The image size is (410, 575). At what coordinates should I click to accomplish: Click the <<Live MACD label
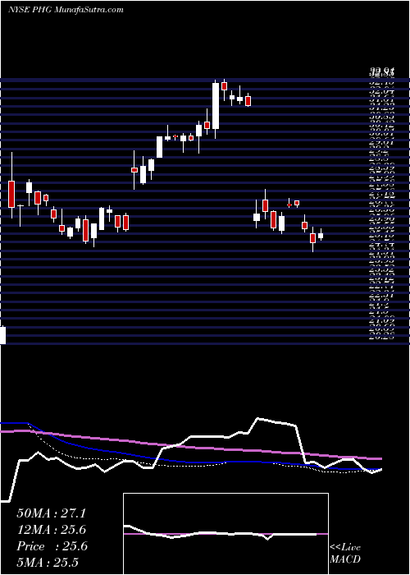pos(345,554)
